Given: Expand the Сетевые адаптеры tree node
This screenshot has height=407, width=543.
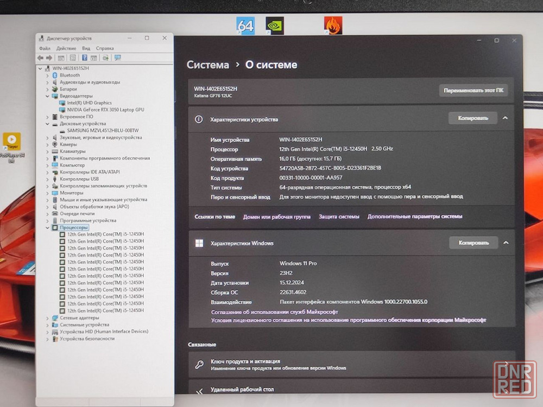Looking at the screenshot, I should pos(47,318).
